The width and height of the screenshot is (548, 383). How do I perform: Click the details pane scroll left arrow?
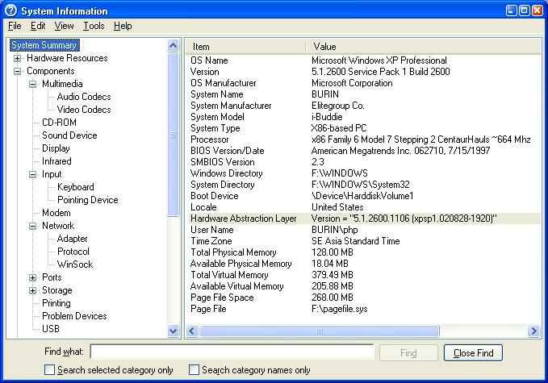tap(192, 331)
